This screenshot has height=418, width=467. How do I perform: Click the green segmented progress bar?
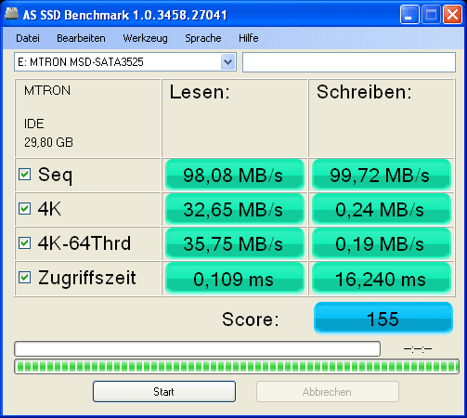point(237,367)
